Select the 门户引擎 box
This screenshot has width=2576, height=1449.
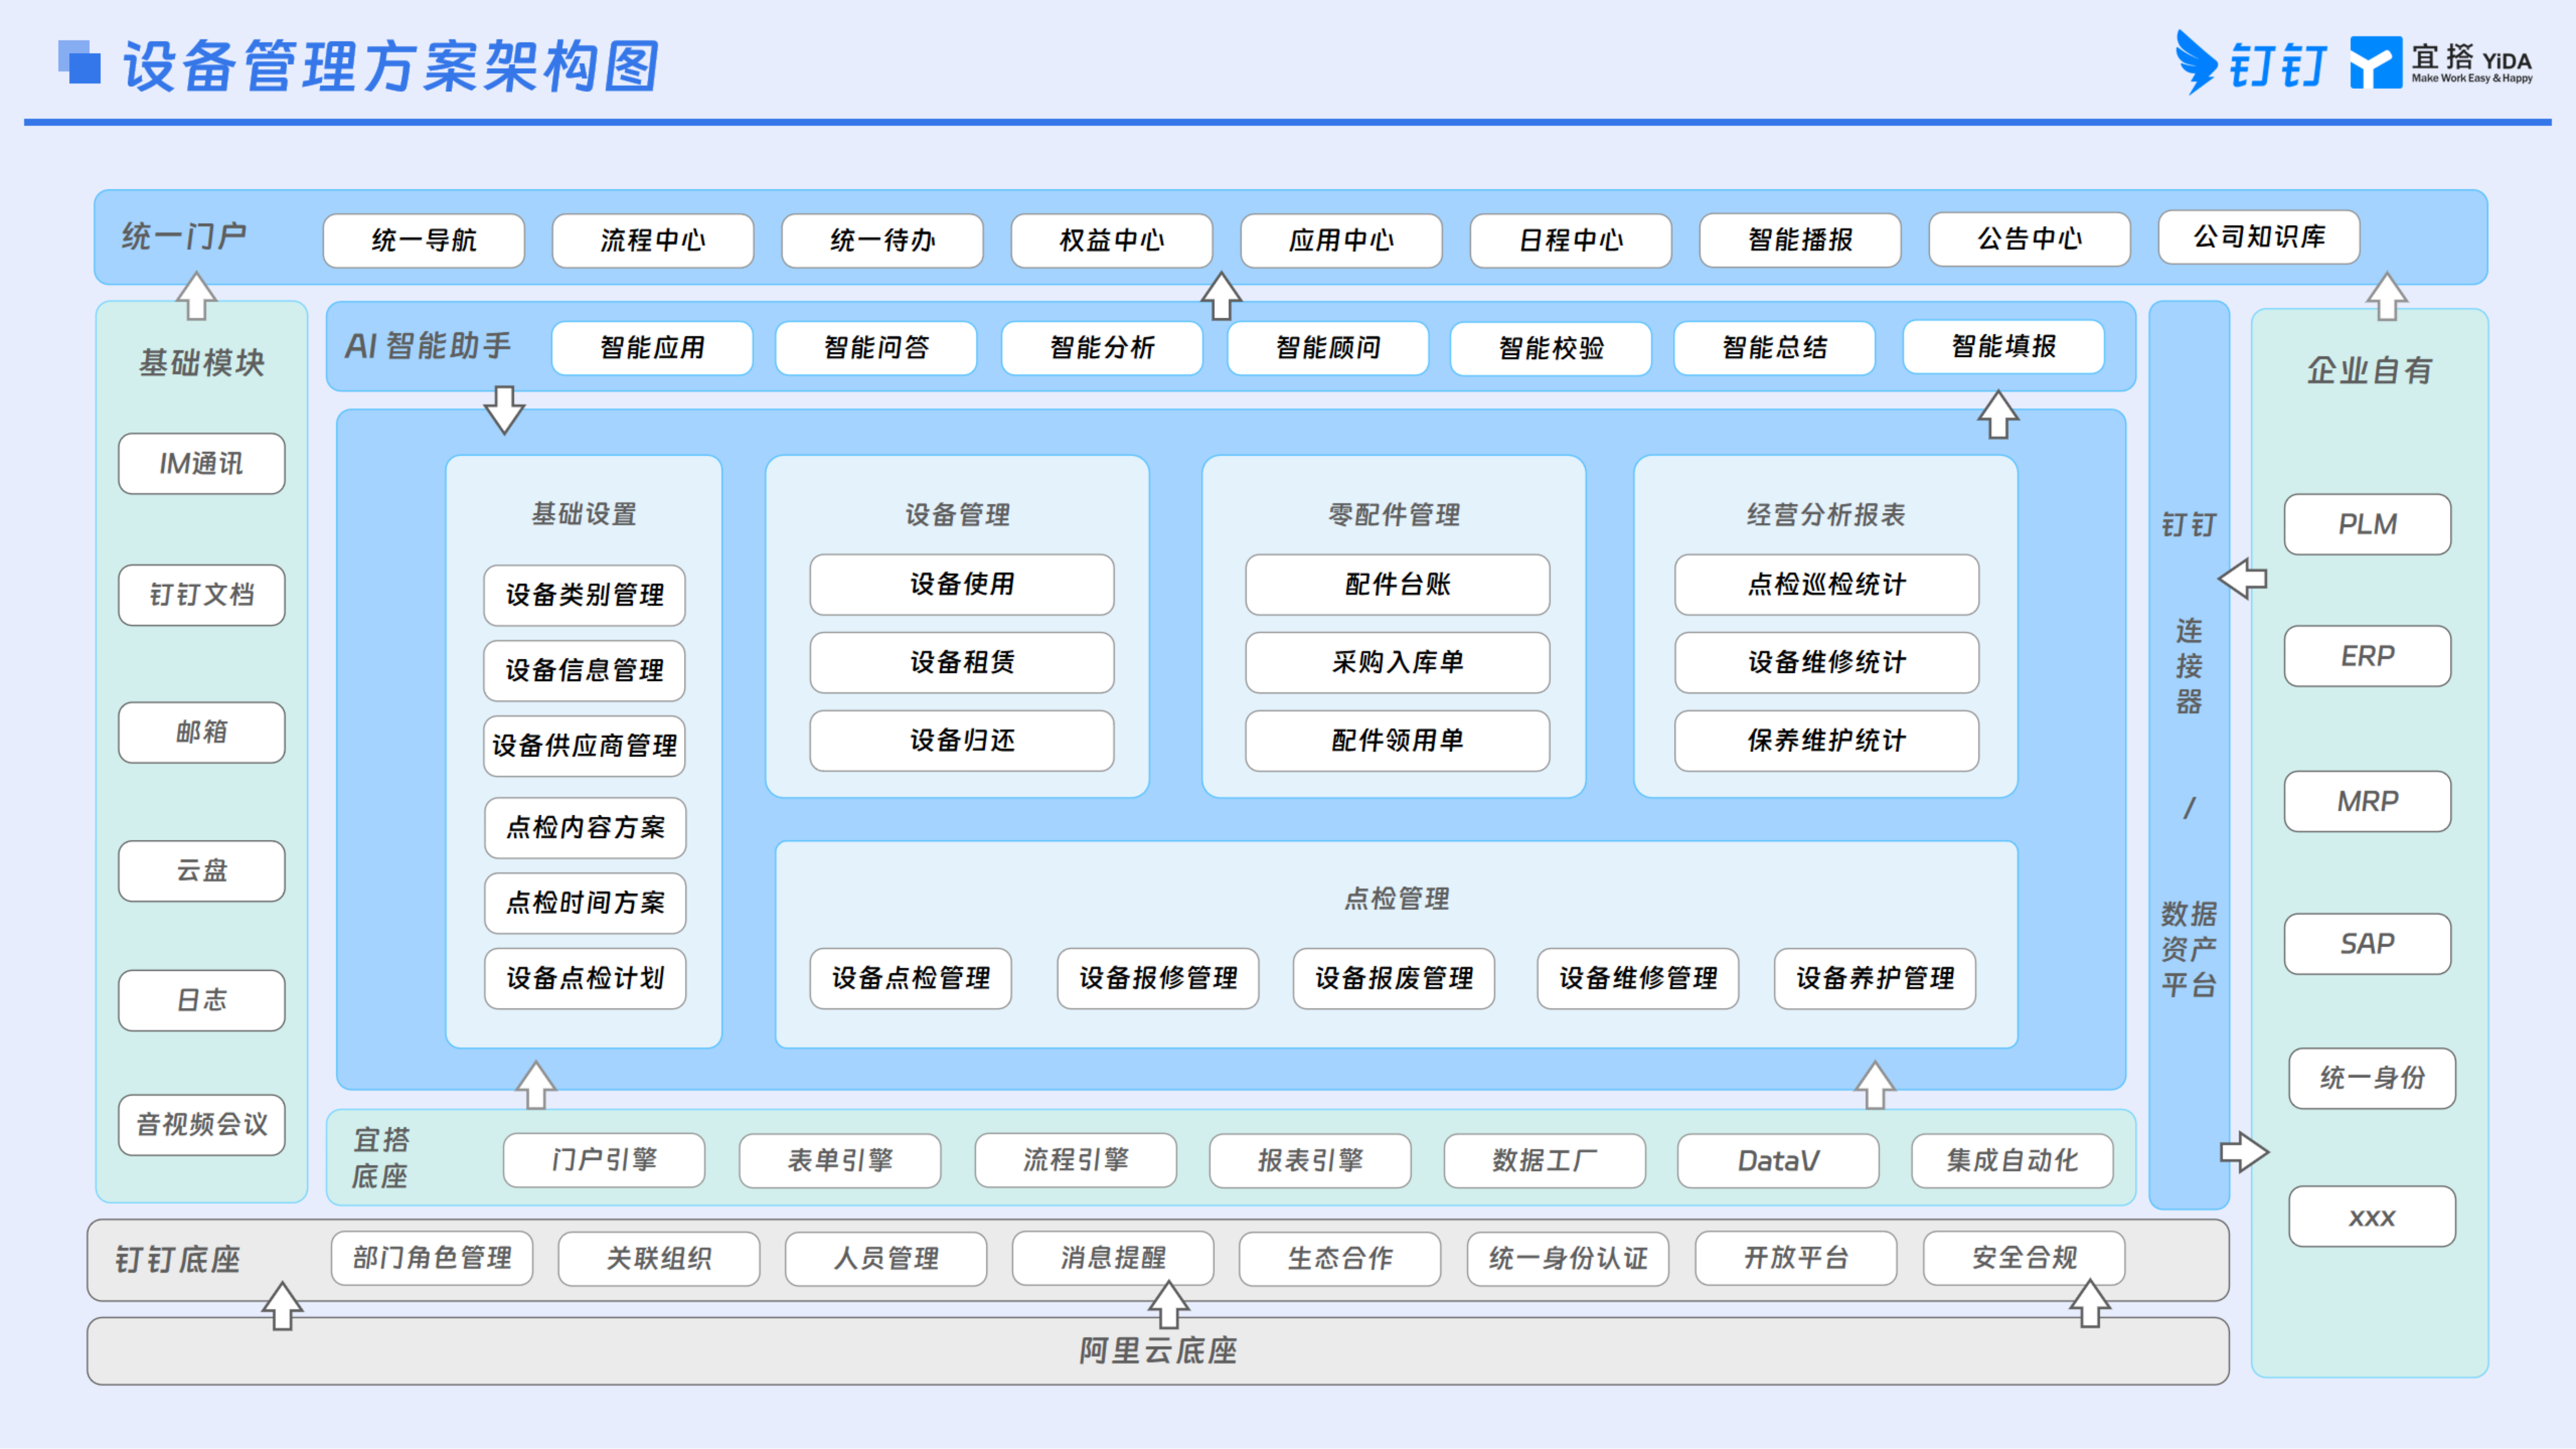pyautogui.click(x=604, y=1160)
